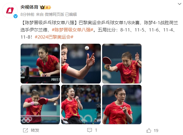The height and width of the screenshot is (135, 183).
Task: Click the repost (转发) share icon
Action: coord(25,130)
